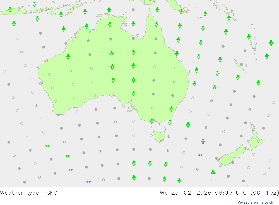Click the lone shower symbol in northwestern Western Australia
Screen dimensions: 279x205
[x=68, y=57]
